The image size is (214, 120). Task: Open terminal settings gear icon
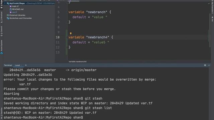pos(205,65)
